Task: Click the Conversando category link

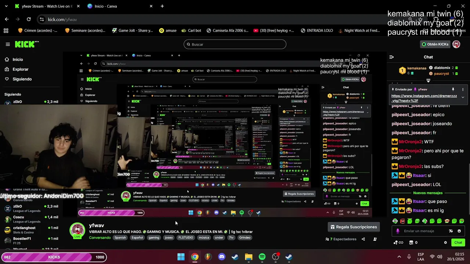Action: 100,238
